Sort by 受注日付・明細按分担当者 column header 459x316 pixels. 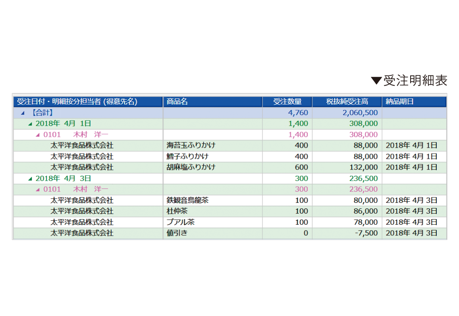click(88, 102)
